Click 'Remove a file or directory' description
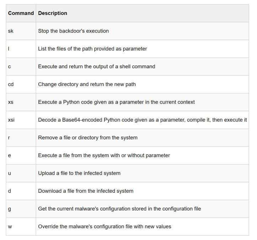This screenshot has width=257, height=240. pos(88,138)
